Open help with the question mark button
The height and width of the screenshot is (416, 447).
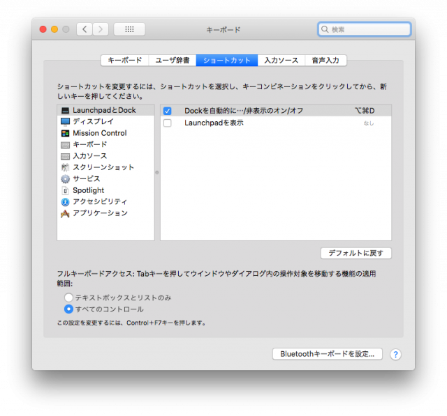[395, 354]
